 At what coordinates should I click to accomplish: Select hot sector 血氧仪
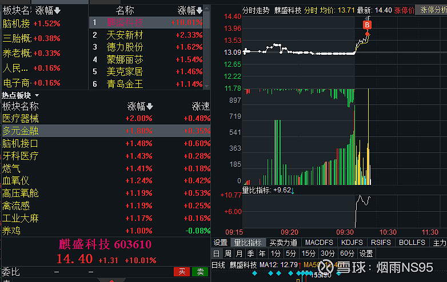coord(106,181)
